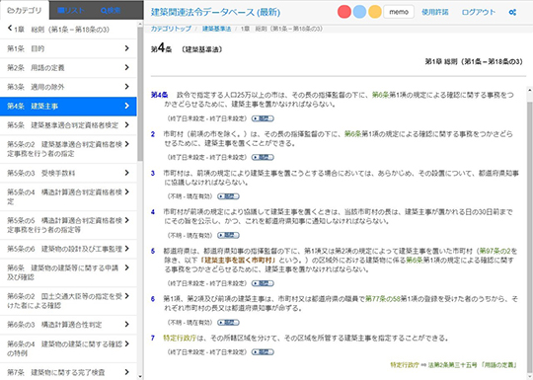Click 第1章 総則 (第1条－第18条の3) heading at right
Viewport: 533px width, 380px height.
pyautogui.click(x=474, y=61)
